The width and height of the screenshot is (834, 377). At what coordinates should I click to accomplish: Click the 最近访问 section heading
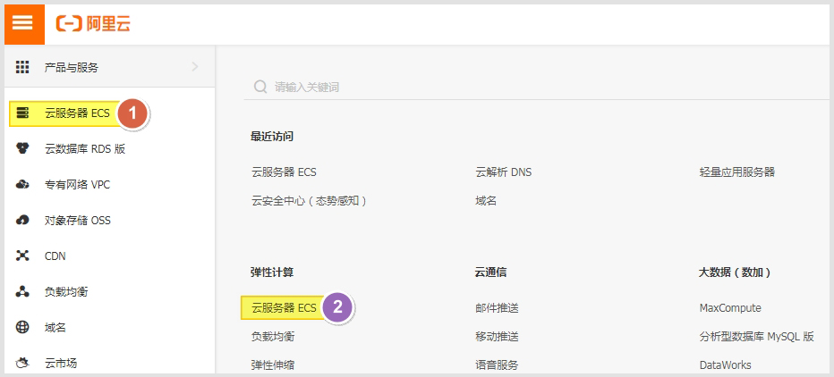272,137
